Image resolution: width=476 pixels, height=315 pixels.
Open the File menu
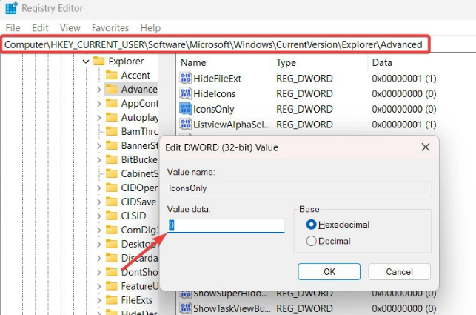13,28
